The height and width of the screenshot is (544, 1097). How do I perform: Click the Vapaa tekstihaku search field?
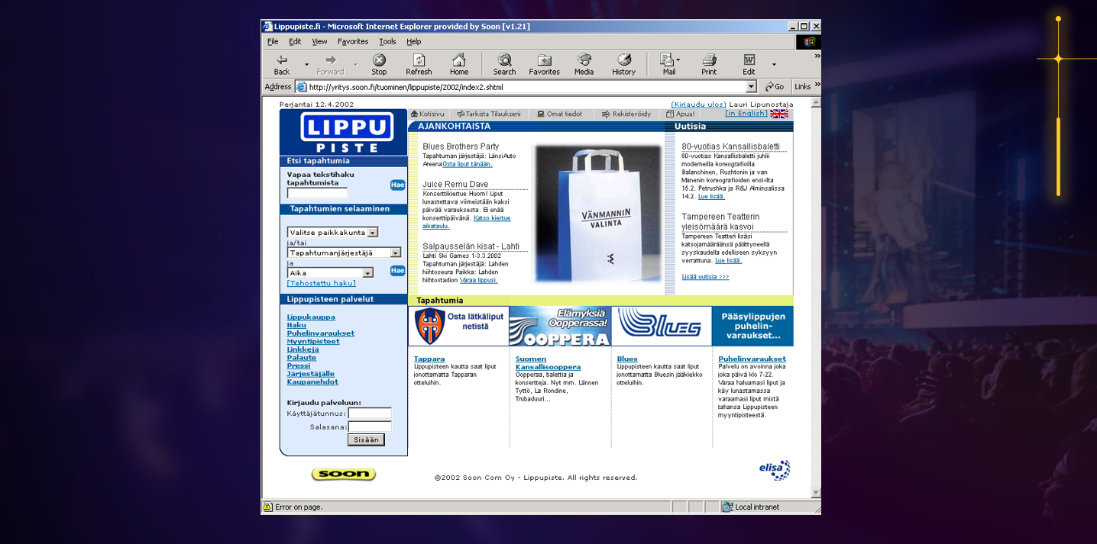coord(317,194)
